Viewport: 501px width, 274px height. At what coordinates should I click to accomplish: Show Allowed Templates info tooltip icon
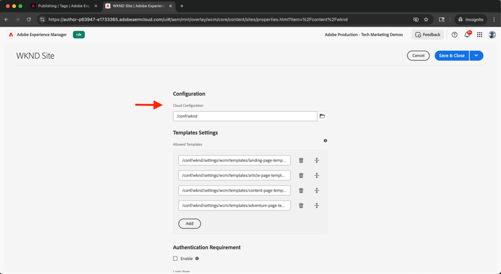[325, 141]
